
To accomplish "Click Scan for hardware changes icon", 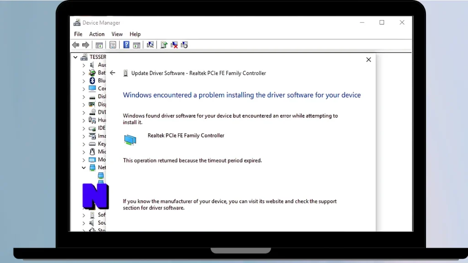I will [x=150, y=45].
